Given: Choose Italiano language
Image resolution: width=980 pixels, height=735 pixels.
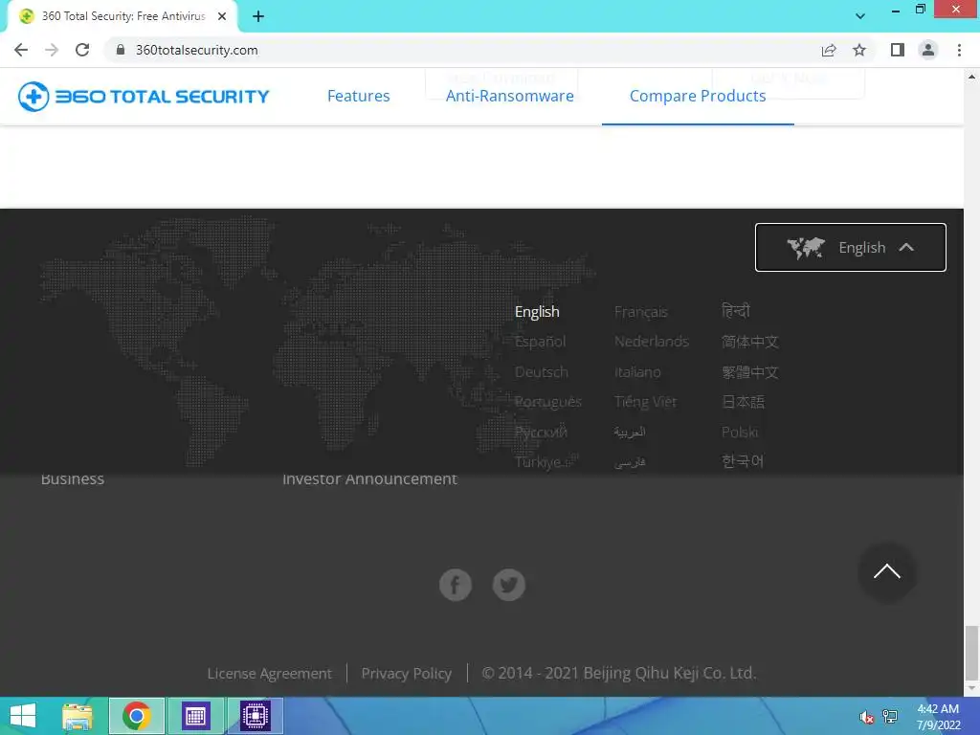Looking at the screenshot, I should coord(636,372).
